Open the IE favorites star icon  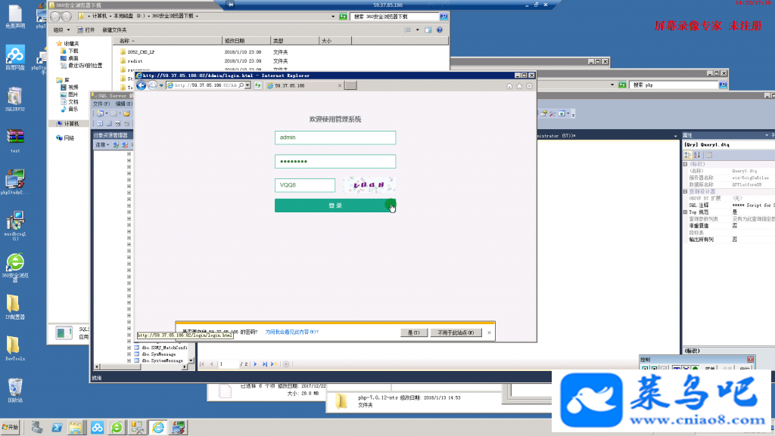tap(519, 86)
